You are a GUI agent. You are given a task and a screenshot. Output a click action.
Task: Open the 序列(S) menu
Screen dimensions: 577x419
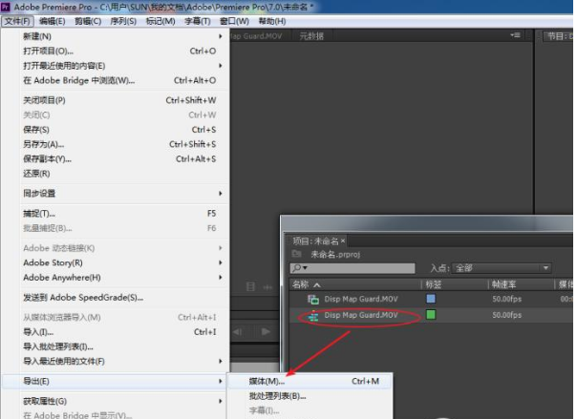pos(123,21)
